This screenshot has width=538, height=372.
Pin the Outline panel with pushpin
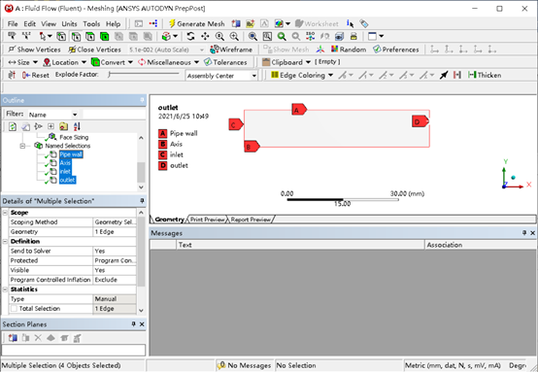pos(142,100)
